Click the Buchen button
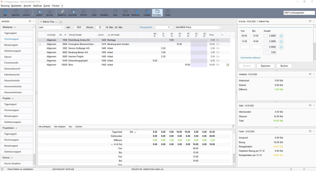 pos(284,66)
